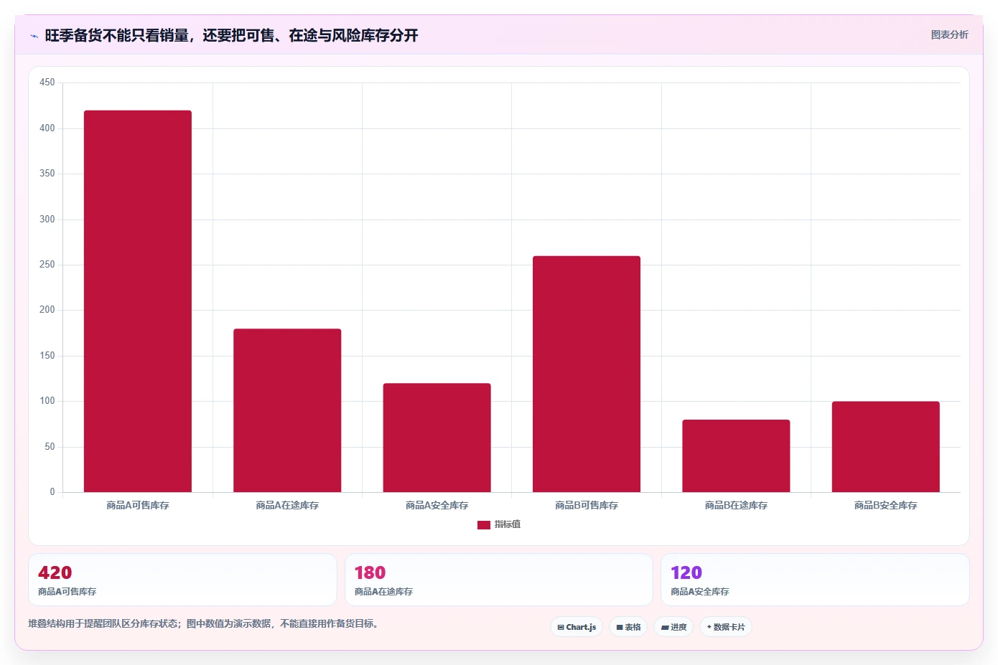Click the 商品A安全库存 axis label

tap(437, 506)
